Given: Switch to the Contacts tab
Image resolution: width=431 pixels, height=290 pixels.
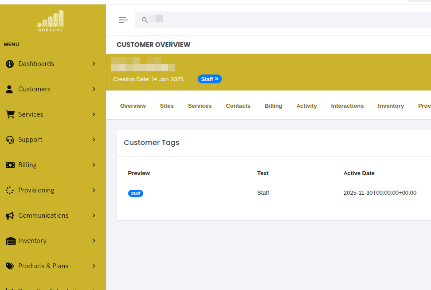Looking at the screenshot, I should tap(238, 106).
